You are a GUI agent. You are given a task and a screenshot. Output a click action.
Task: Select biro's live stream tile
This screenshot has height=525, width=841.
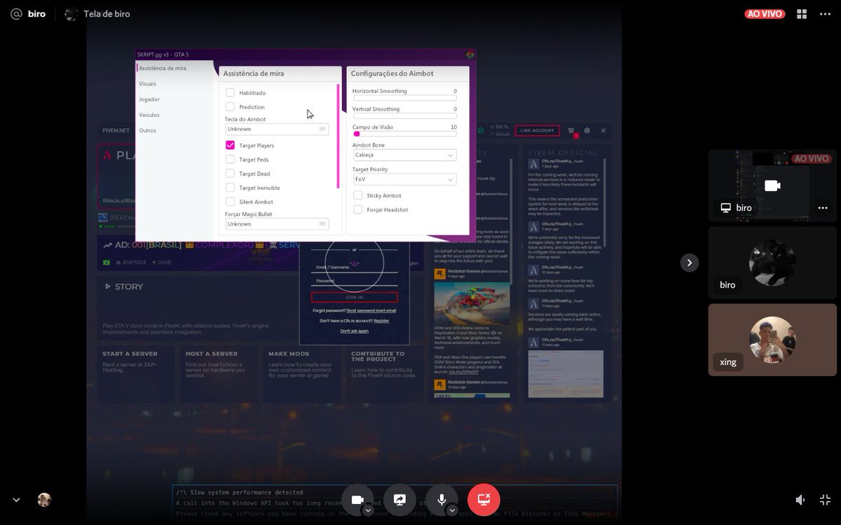click(772, 185)
